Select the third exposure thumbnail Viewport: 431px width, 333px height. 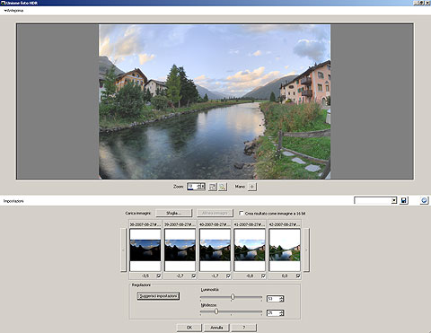(x=215, y=250)
